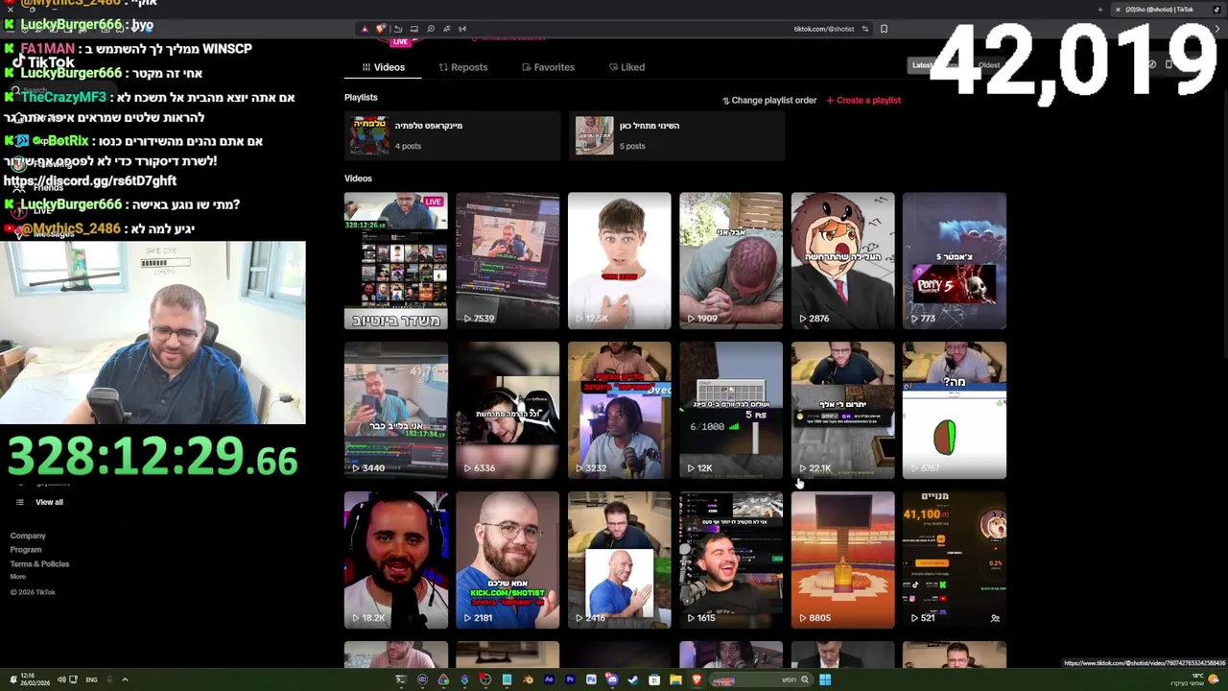
Task: Open After Effects from the taskbar
Action: 549,679
